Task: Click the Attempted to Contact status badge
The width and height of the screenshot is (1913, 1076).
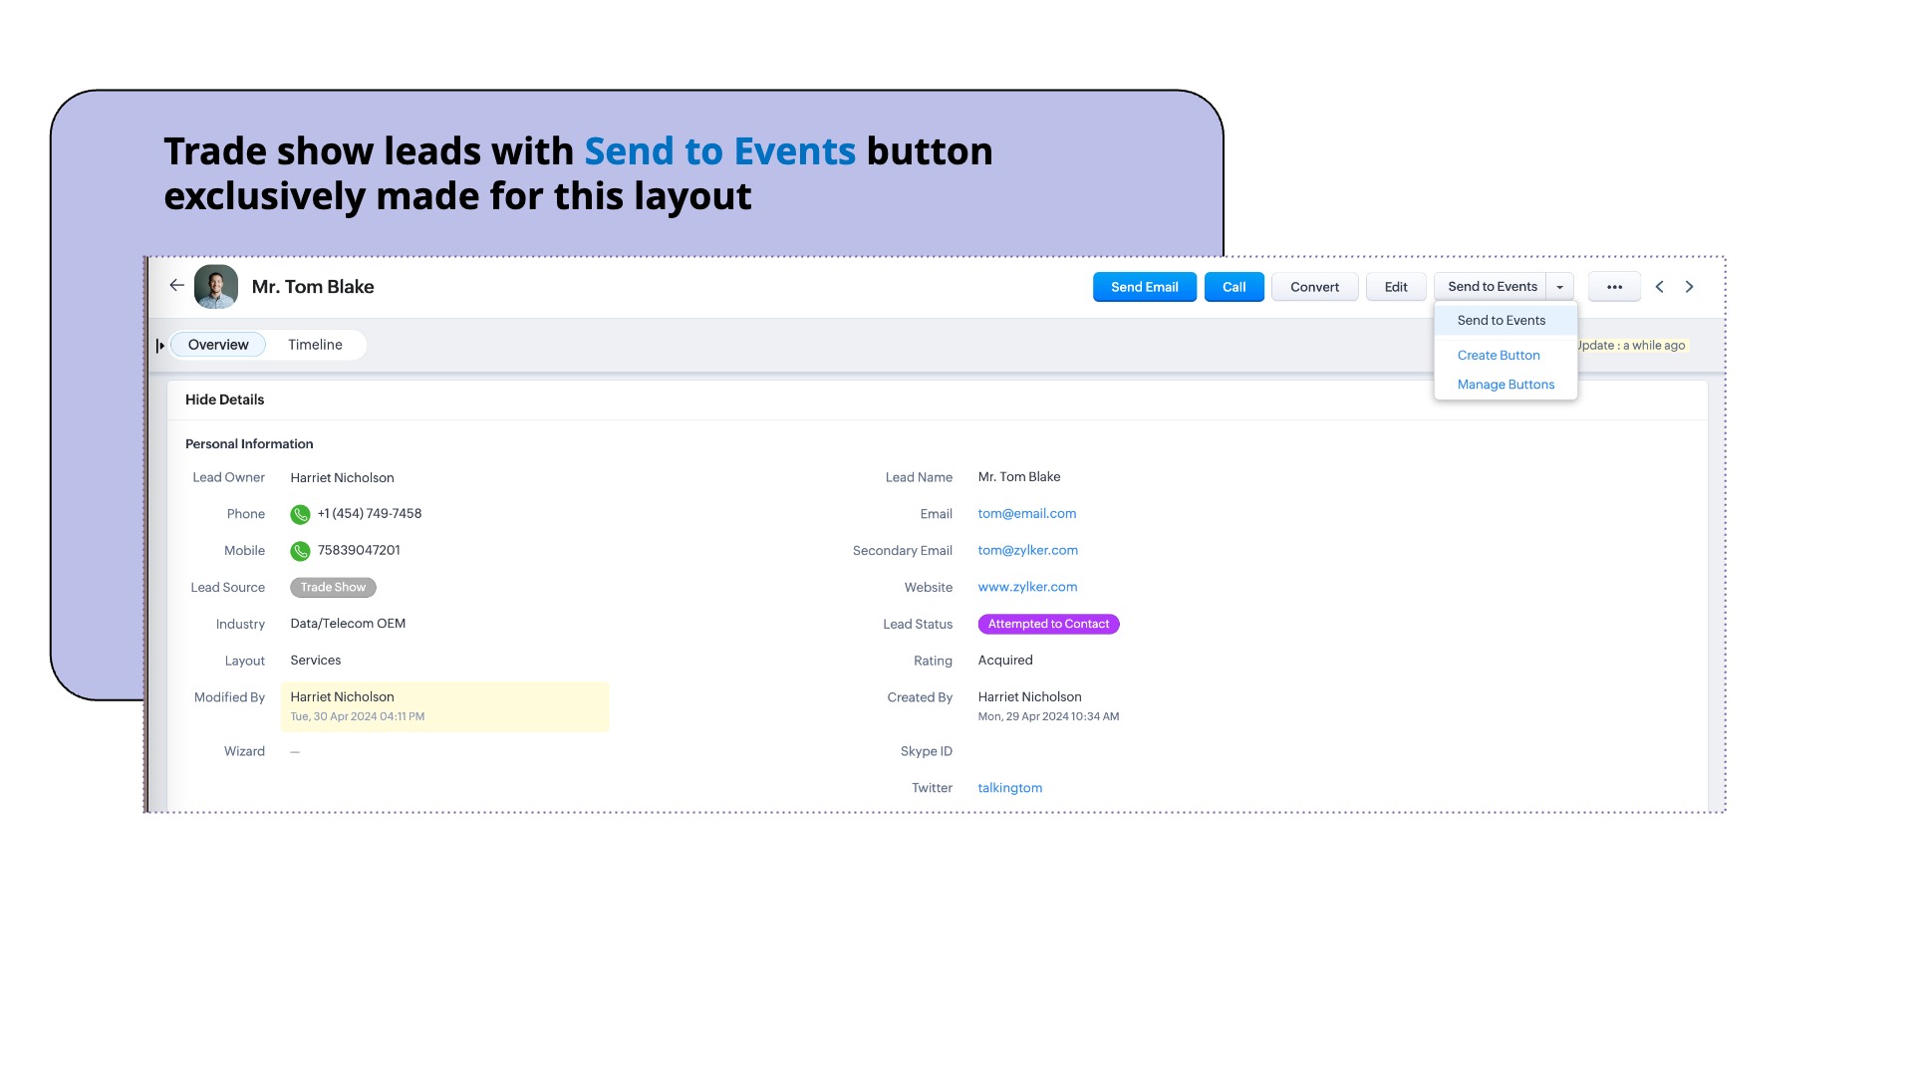Action: (x=1048, y=624)
